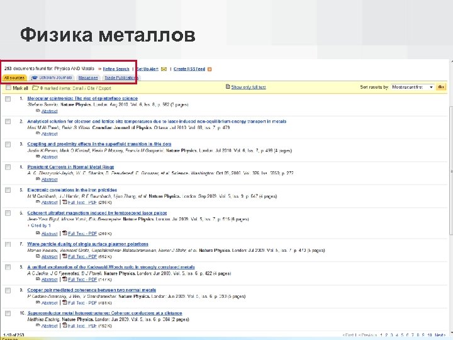Click the graduation cap icon on Scholarly Journals
The height and width of the screenshot is (340, 453).
coord(35,78)
